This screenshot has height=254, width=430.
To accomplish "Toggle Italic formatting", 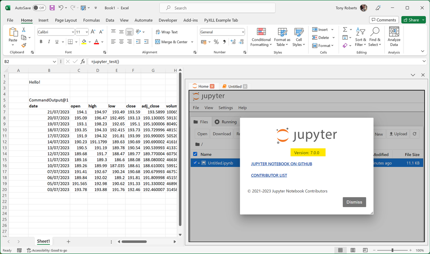I will [x=49, y=42].
